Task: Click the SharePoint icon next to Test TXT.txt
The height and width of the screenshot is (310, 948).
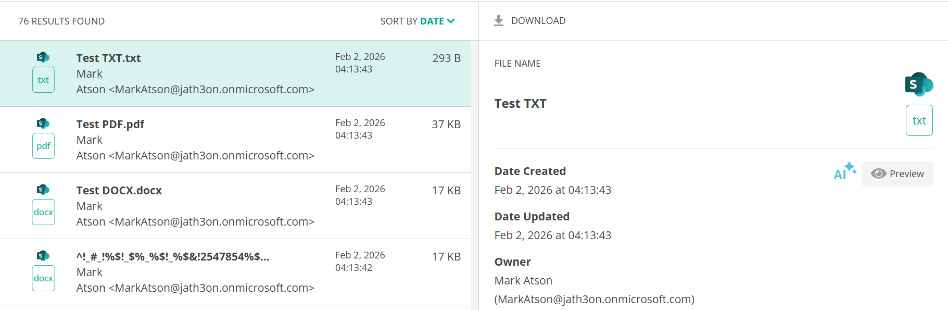Action: (x=43, y=57)
